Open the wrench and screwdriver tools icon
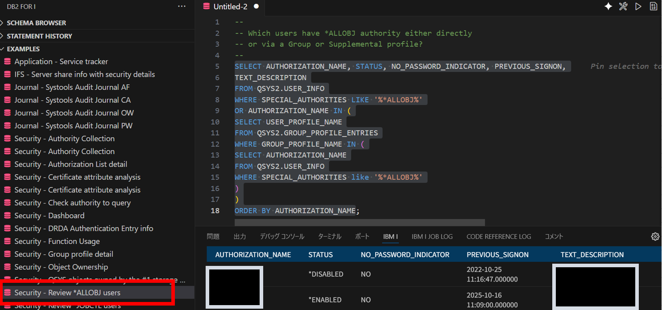The height and width of the screenshot is (310, 662). tap(623, 6)
